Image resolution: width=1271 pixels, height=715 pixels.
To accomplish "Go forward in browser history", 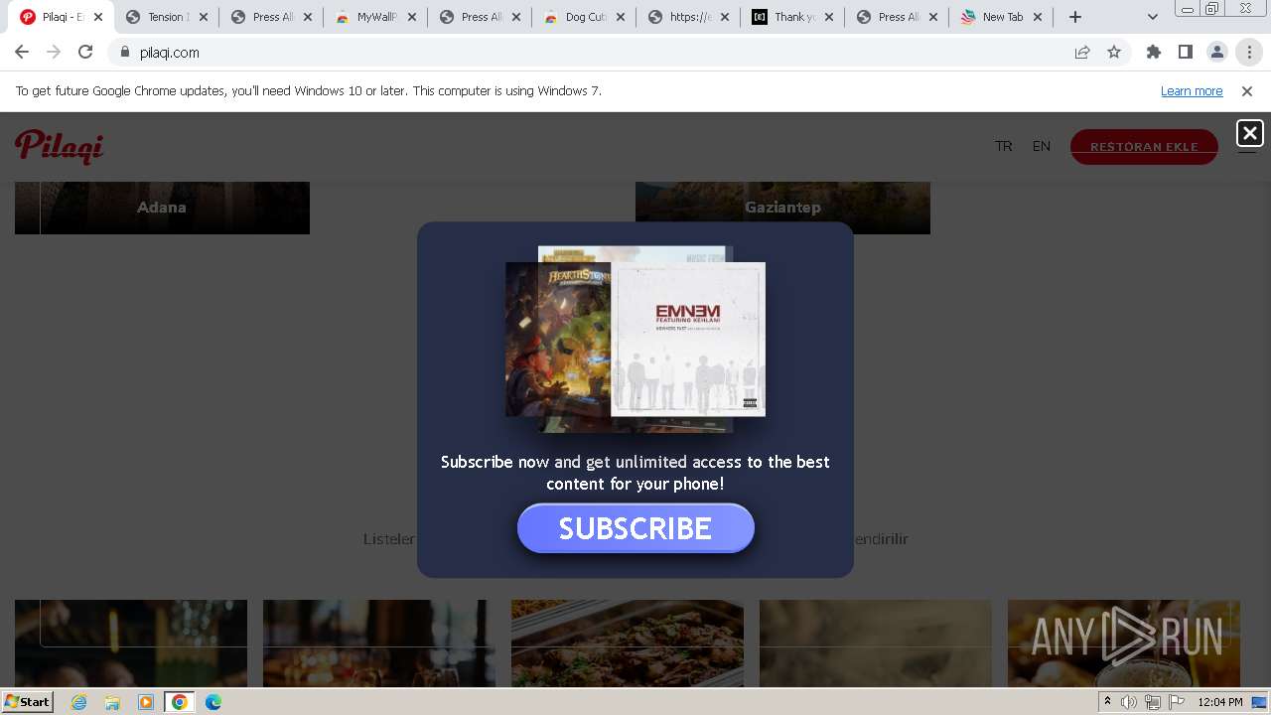I will click(x=54, y=53).
